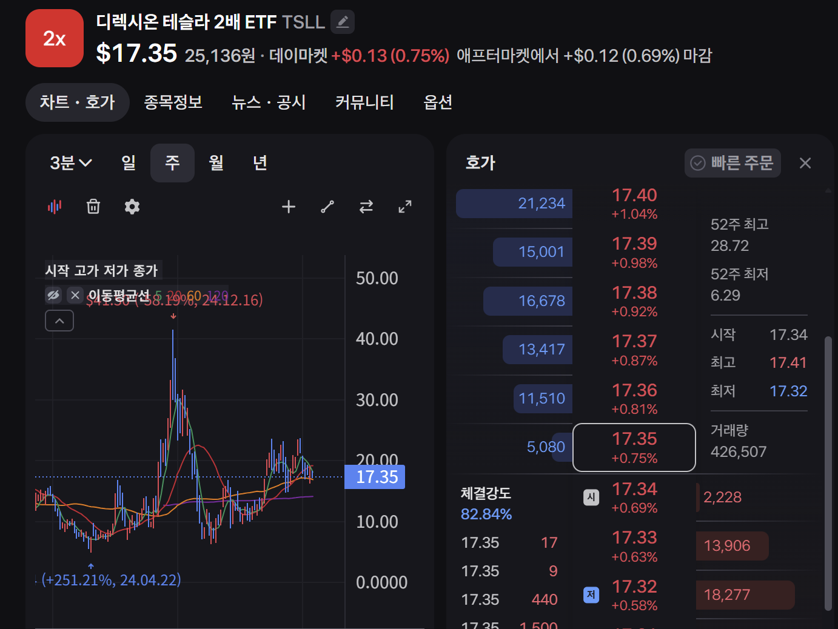Click the $17.35 headline price

click(x=136, y=53)
